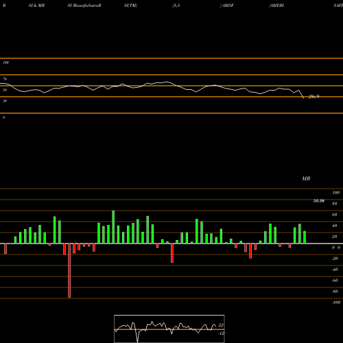The width and height of the screenshot is (343, 343).
Task: Click the RSI current value 26.9 label
Action: pos(314,97)
